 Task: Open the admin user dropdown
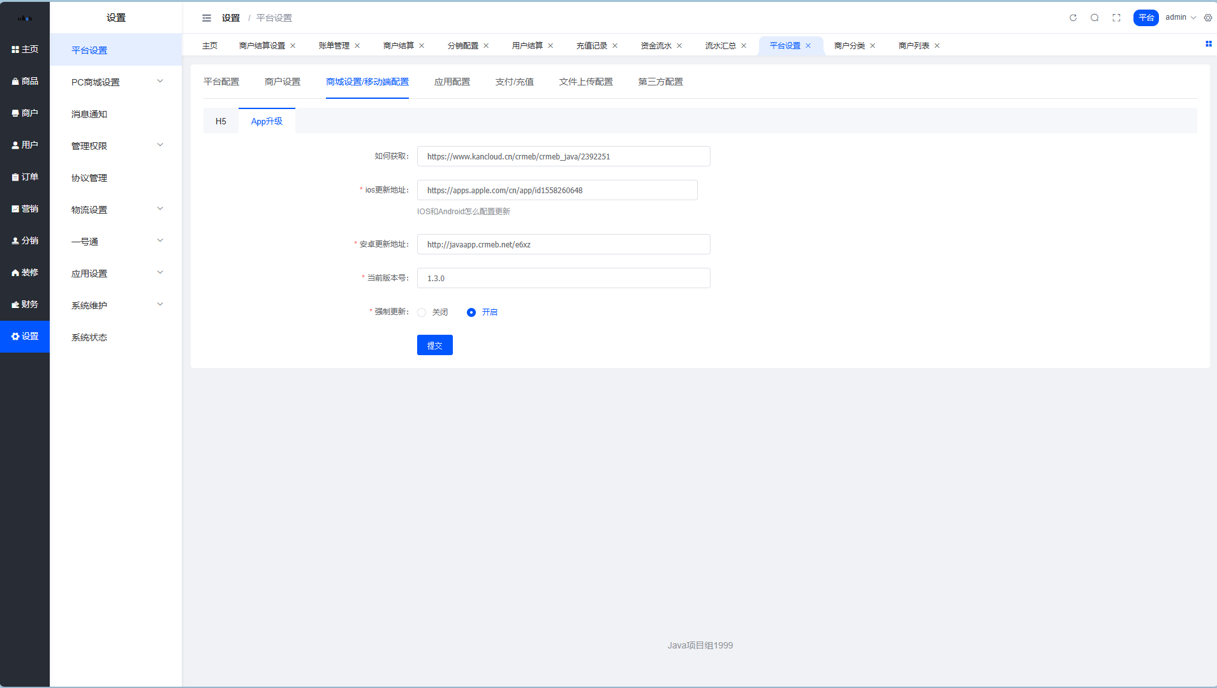tap(1179, 18)
